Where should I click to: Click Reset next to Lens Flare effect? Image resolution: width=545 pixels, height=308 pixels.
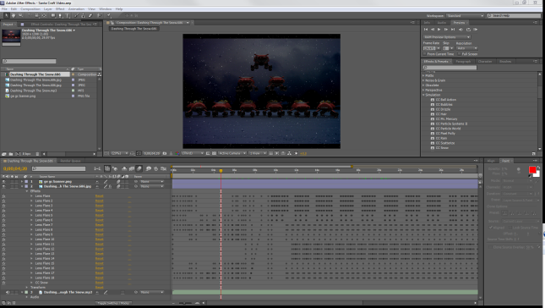click(100, 196)
